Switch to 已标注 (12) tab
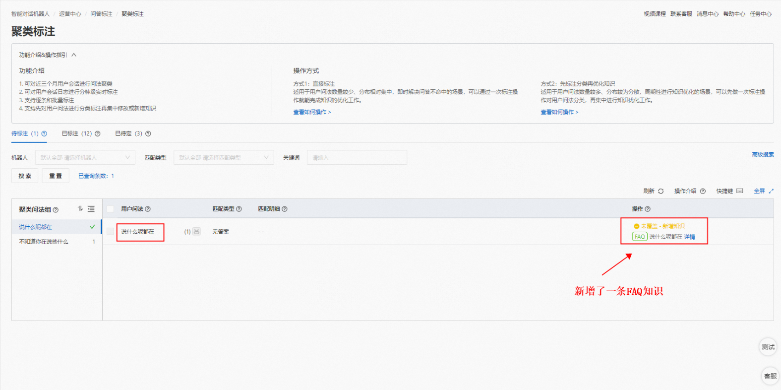This screenshot has height=390, width=781. pyautogui.click(x=77, y=133)
